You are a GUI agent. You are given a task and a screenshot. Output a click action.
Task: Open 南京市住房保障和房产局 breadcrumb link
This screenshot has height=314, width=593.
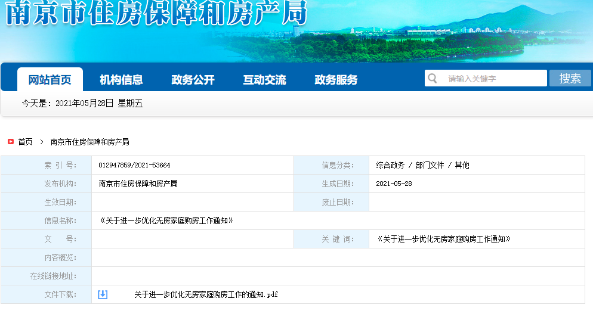(x=89, y=142)
